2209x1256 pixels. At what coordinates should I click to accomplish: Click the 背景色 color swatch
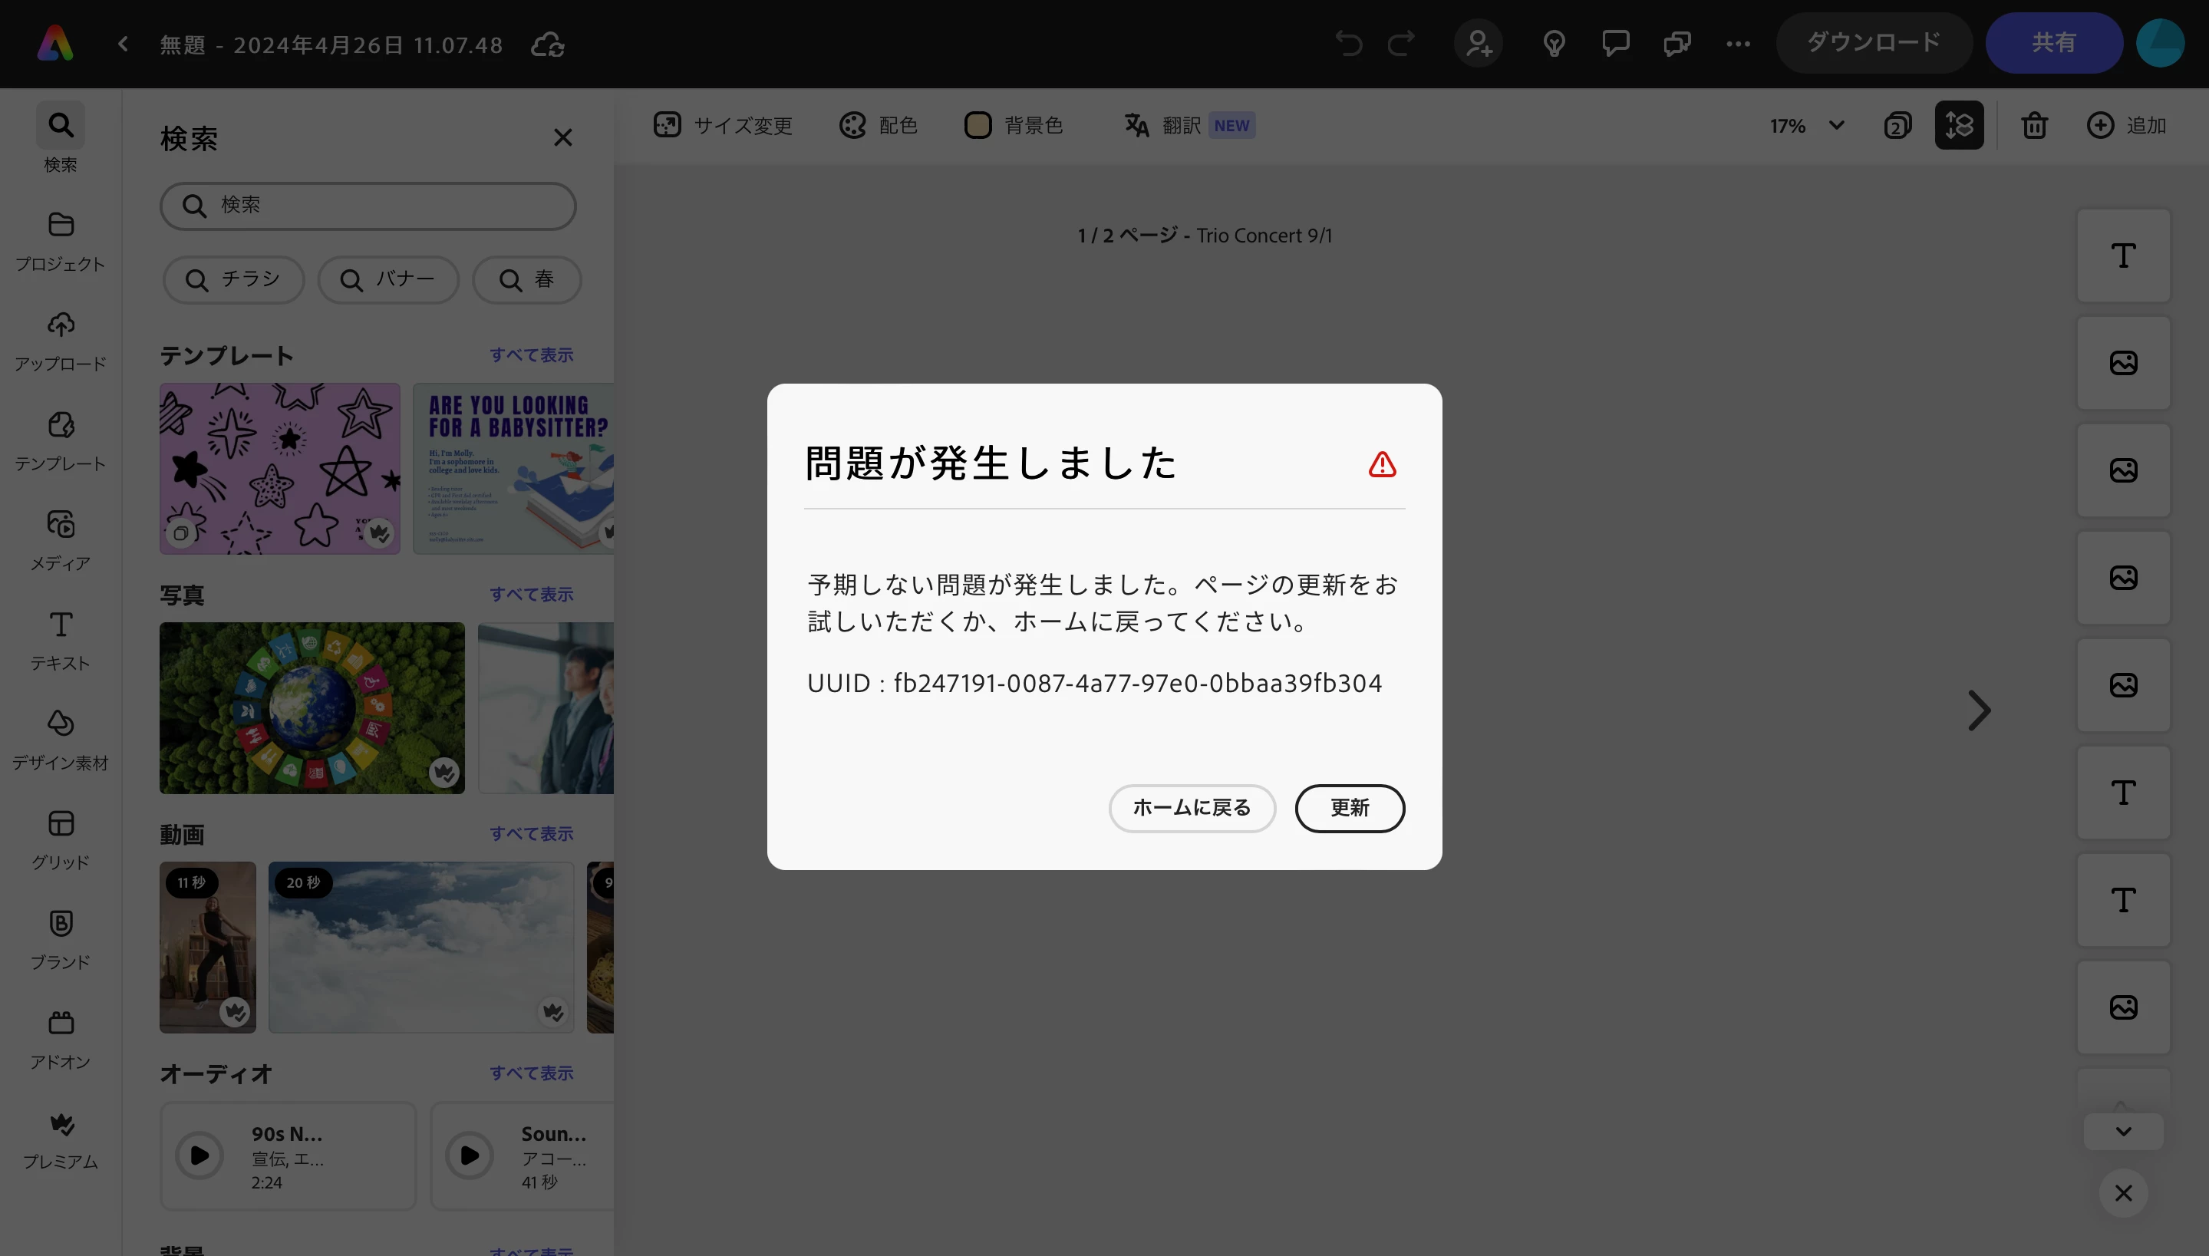(x=978, y=126)
